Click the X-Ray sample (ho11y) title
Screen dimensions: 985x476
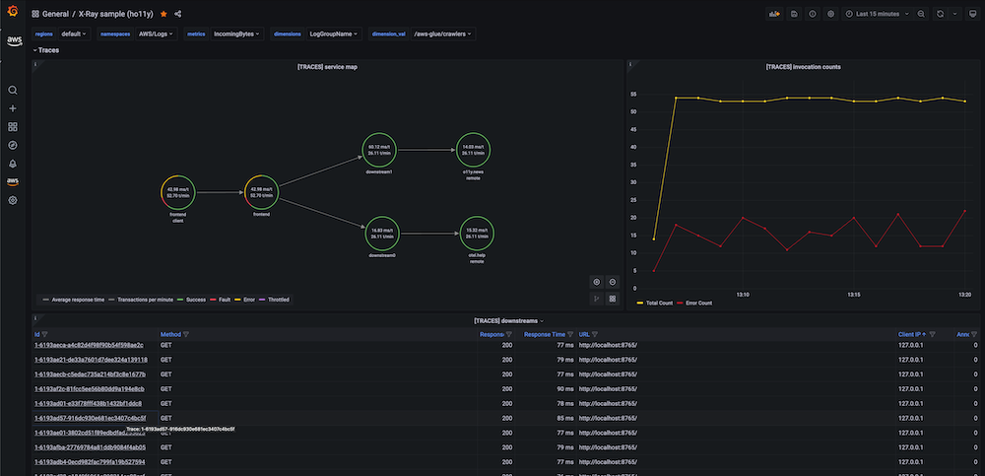117,14
